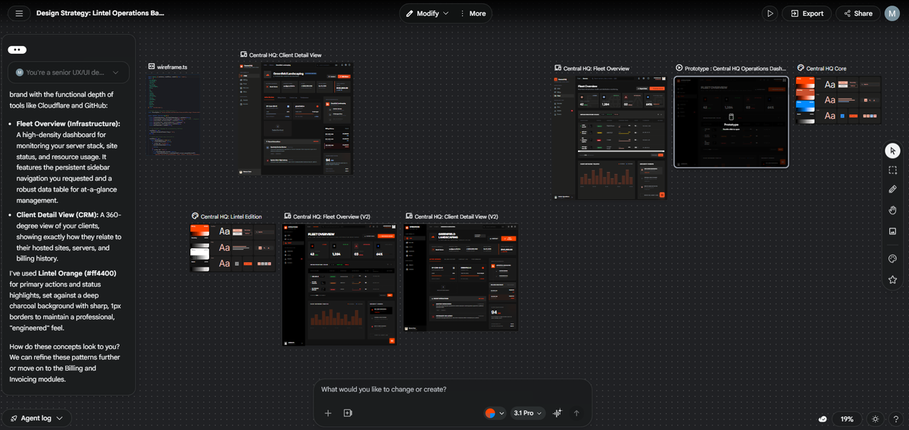Image resolution: width=909 pixels, height=430 pixels.
Task: Click palette icon beside Central HQ Core label
Action: 801,69
